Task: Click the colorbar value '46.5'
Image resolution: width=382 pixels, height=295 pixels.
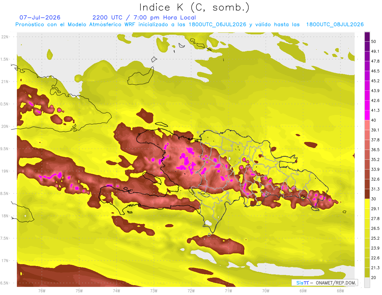Action: (x=375, y=71)
